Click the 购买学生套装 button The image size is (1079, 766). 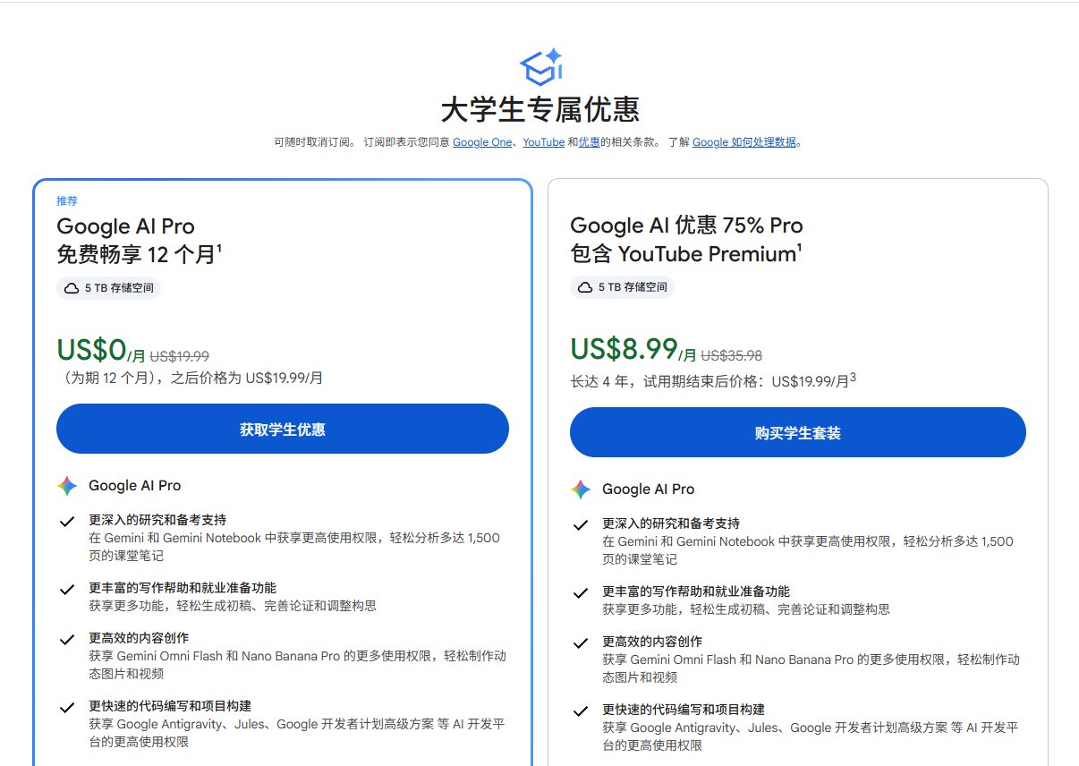[x=798, y=432]
